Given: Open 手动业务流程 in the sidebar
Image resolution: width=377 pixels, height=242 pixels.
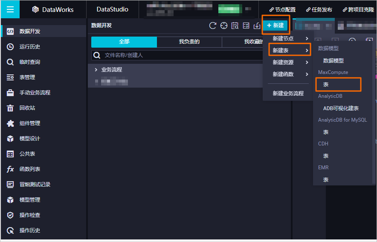Looking at the screenshot, I should click(x=43, y=93).
